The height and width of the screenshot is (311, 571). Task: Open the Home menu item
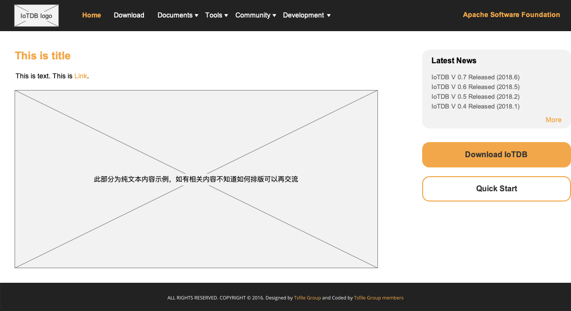[91, 15]
